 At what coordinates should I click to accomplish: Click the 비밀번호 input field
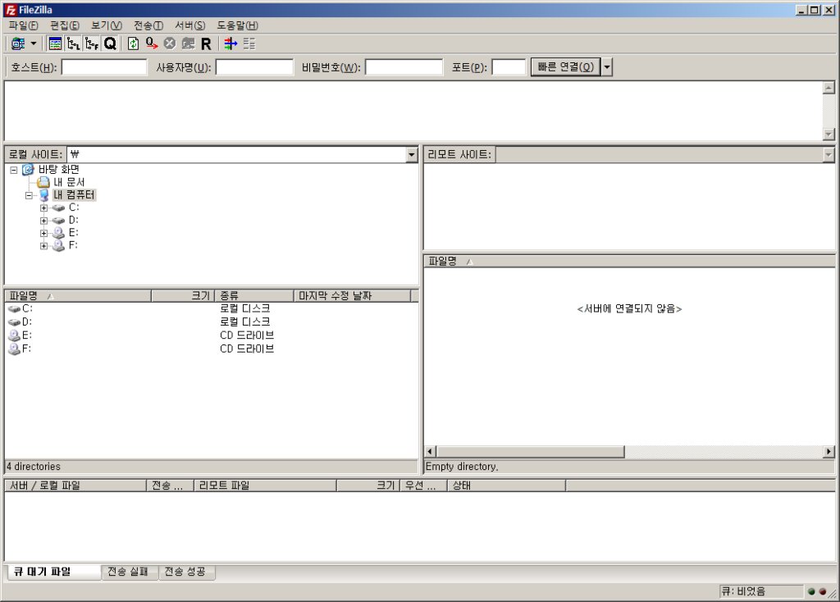tap(404, 67)
